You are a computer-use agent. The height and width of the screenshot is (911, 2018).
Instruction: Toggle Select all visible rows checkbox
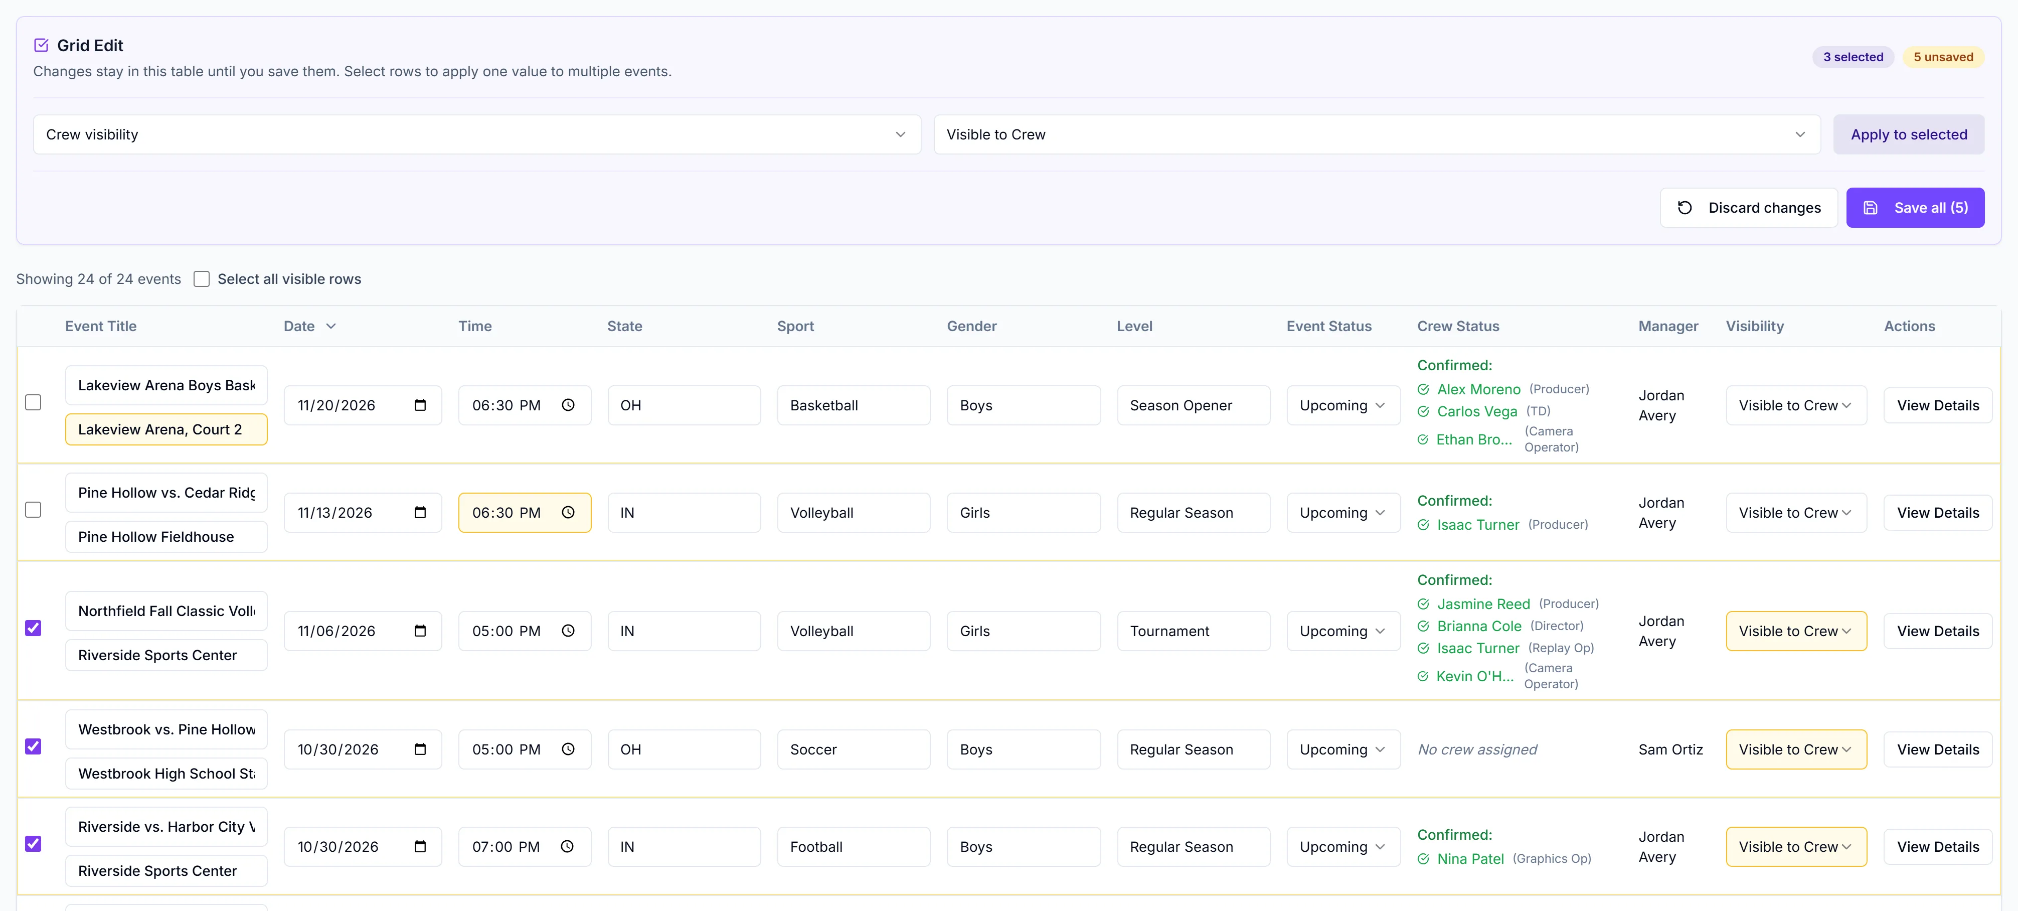coord(201,279)
